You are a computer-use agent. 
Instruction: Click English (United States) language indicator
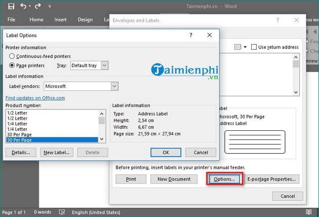click(x=96, y=212)
